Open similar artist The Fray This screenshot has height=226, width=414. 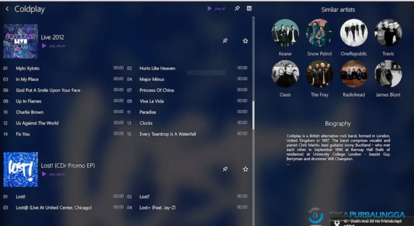(319, 74)
